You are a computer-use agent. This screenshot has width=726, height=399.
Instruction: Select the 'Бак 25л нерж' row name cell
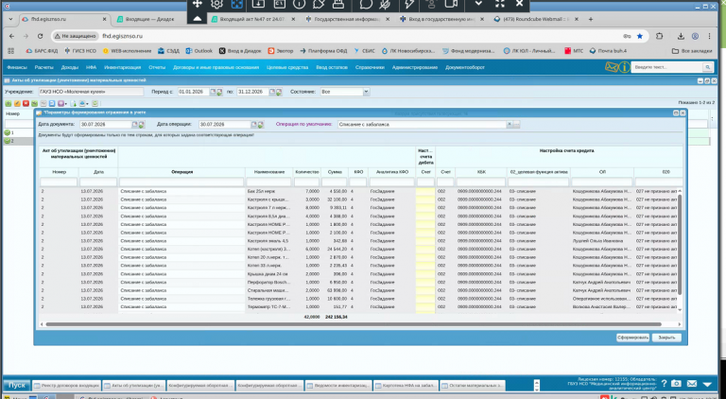pos(269,191)
